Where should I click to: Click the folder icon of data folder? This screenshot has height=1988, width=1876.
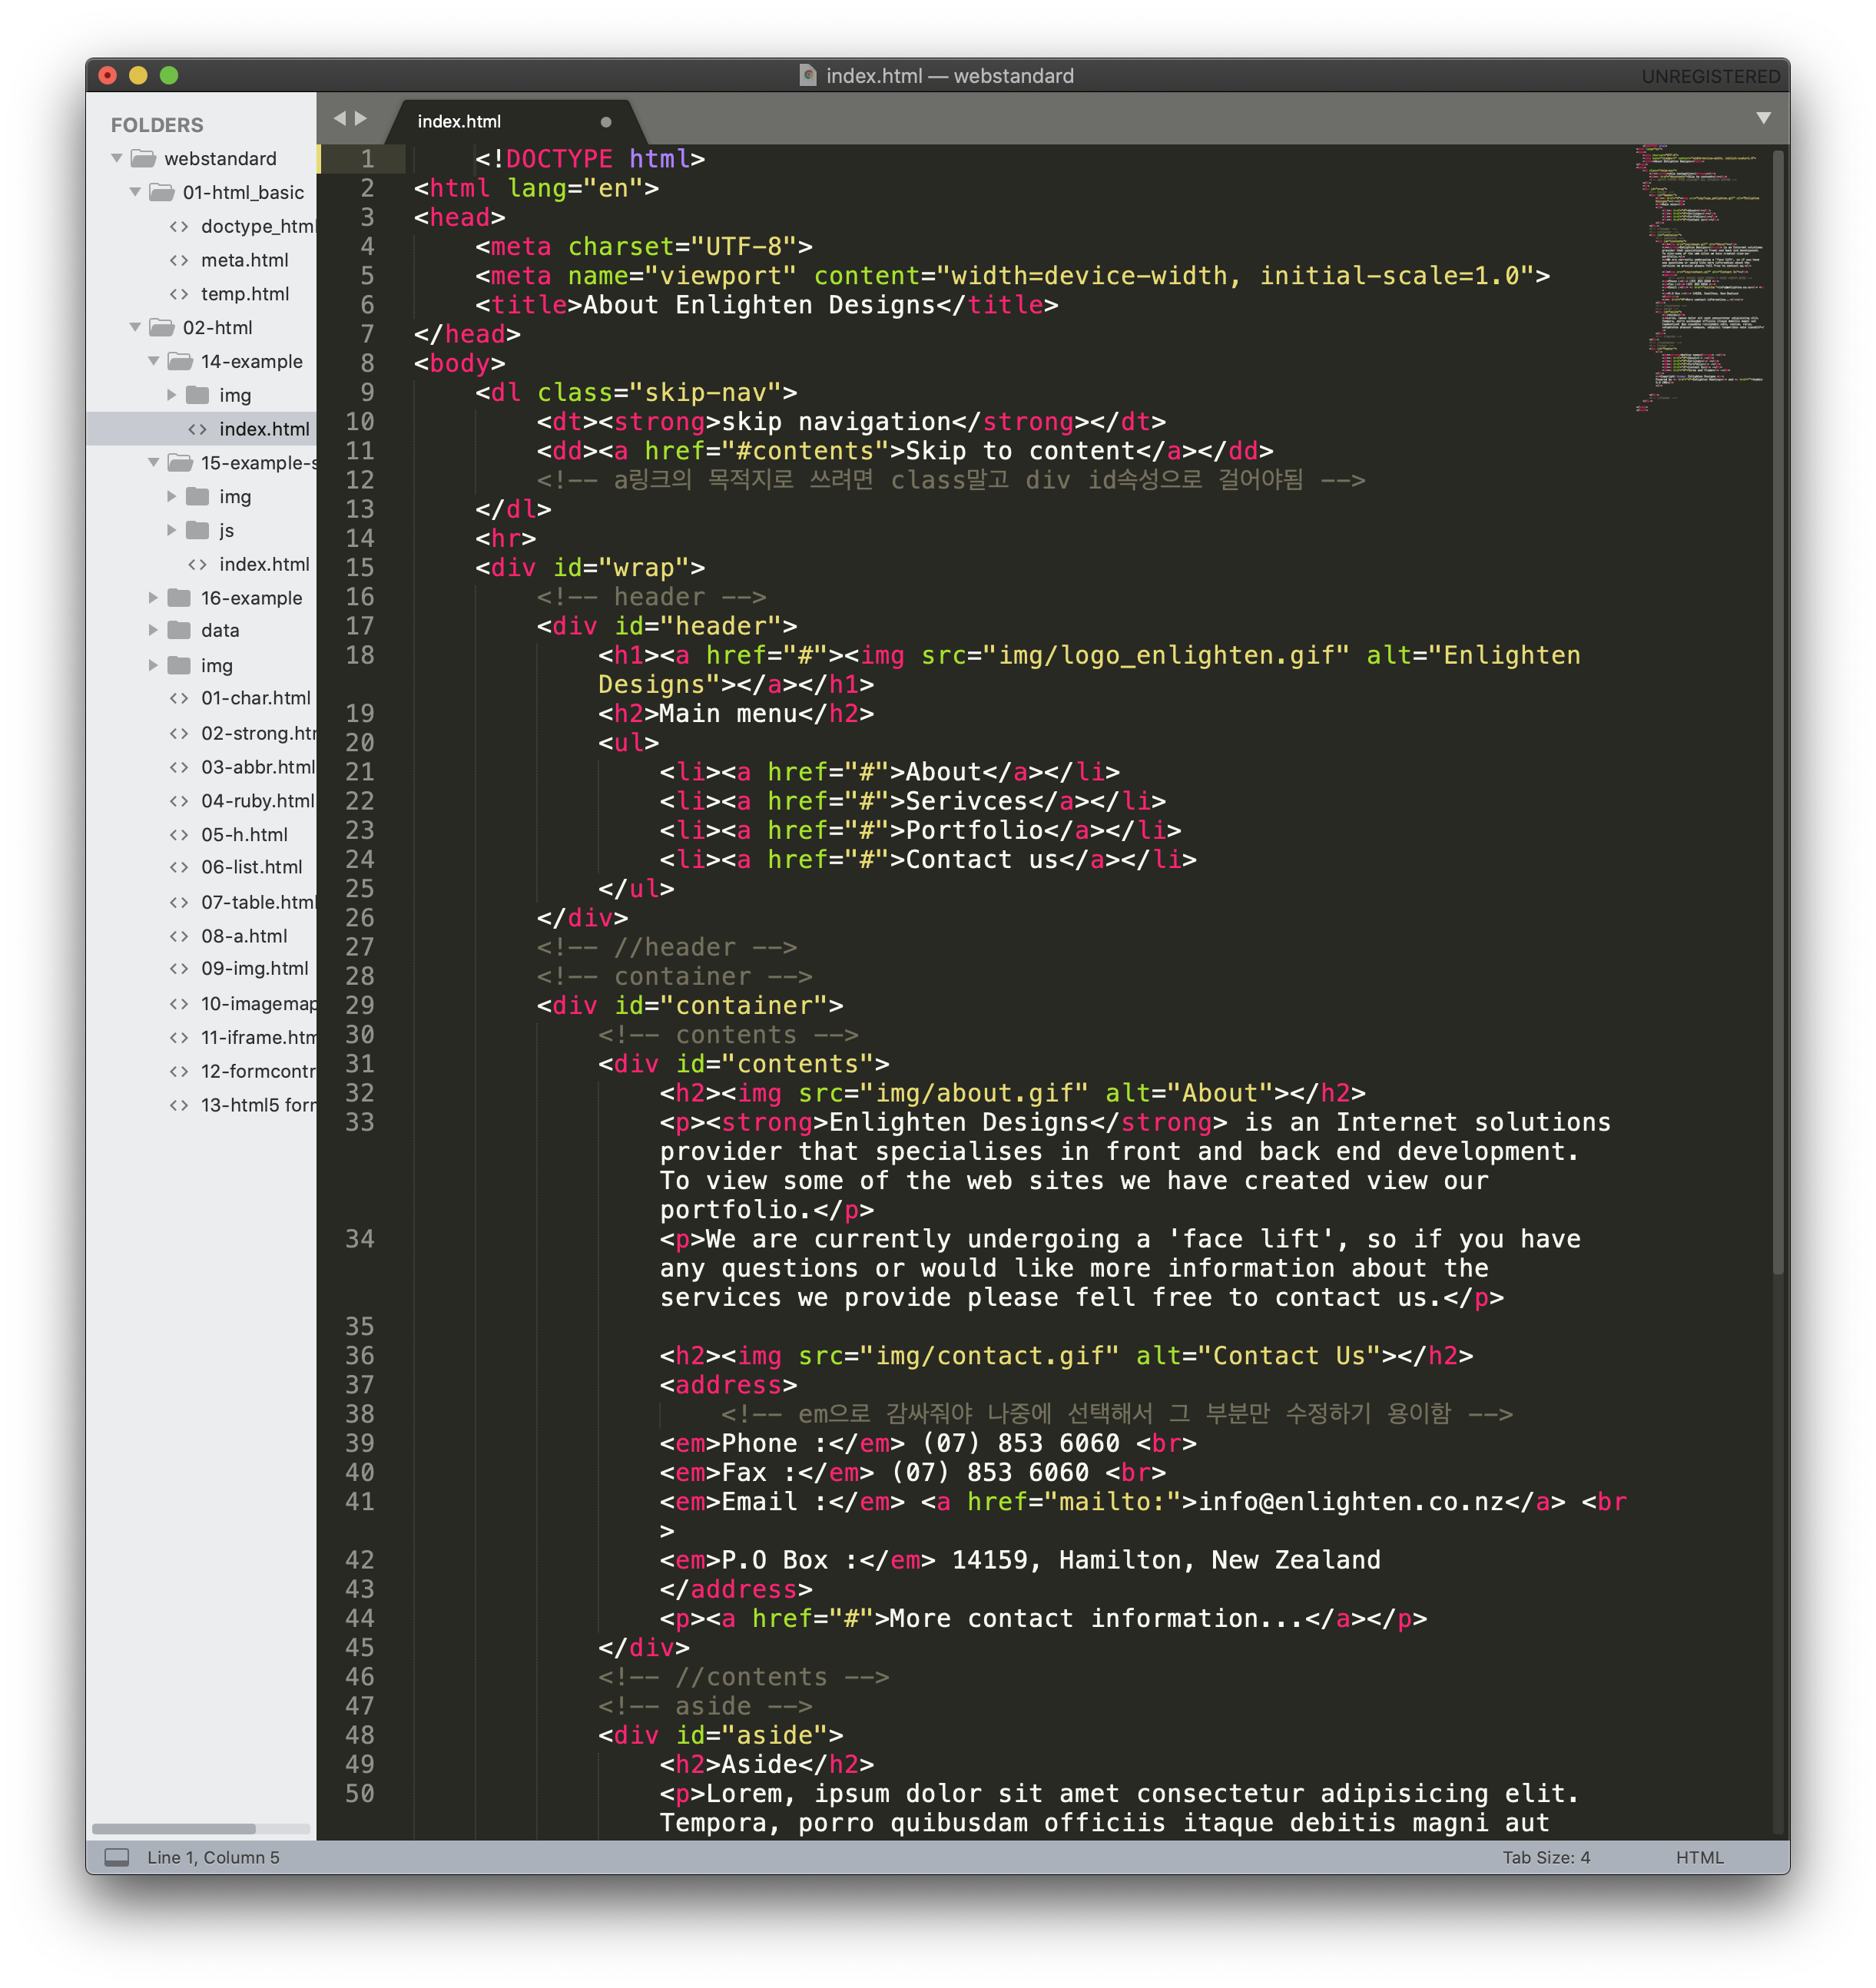(179, 630)
